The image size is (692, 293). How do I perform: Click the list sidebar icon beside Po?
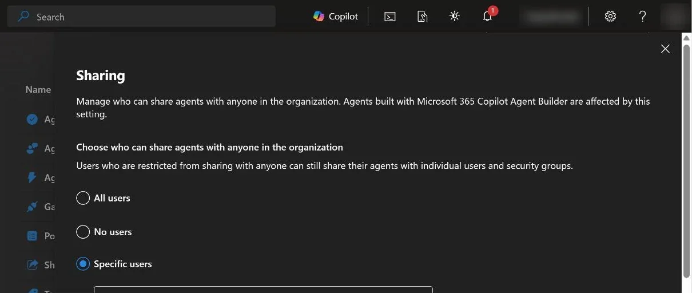click(32, 236)
